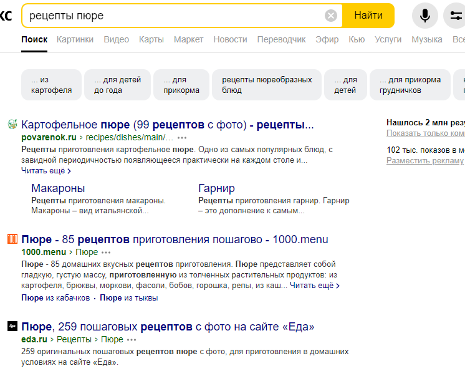
Task: Open the 'Пюре из кабачков' link
Action: (x=55, y=298)
